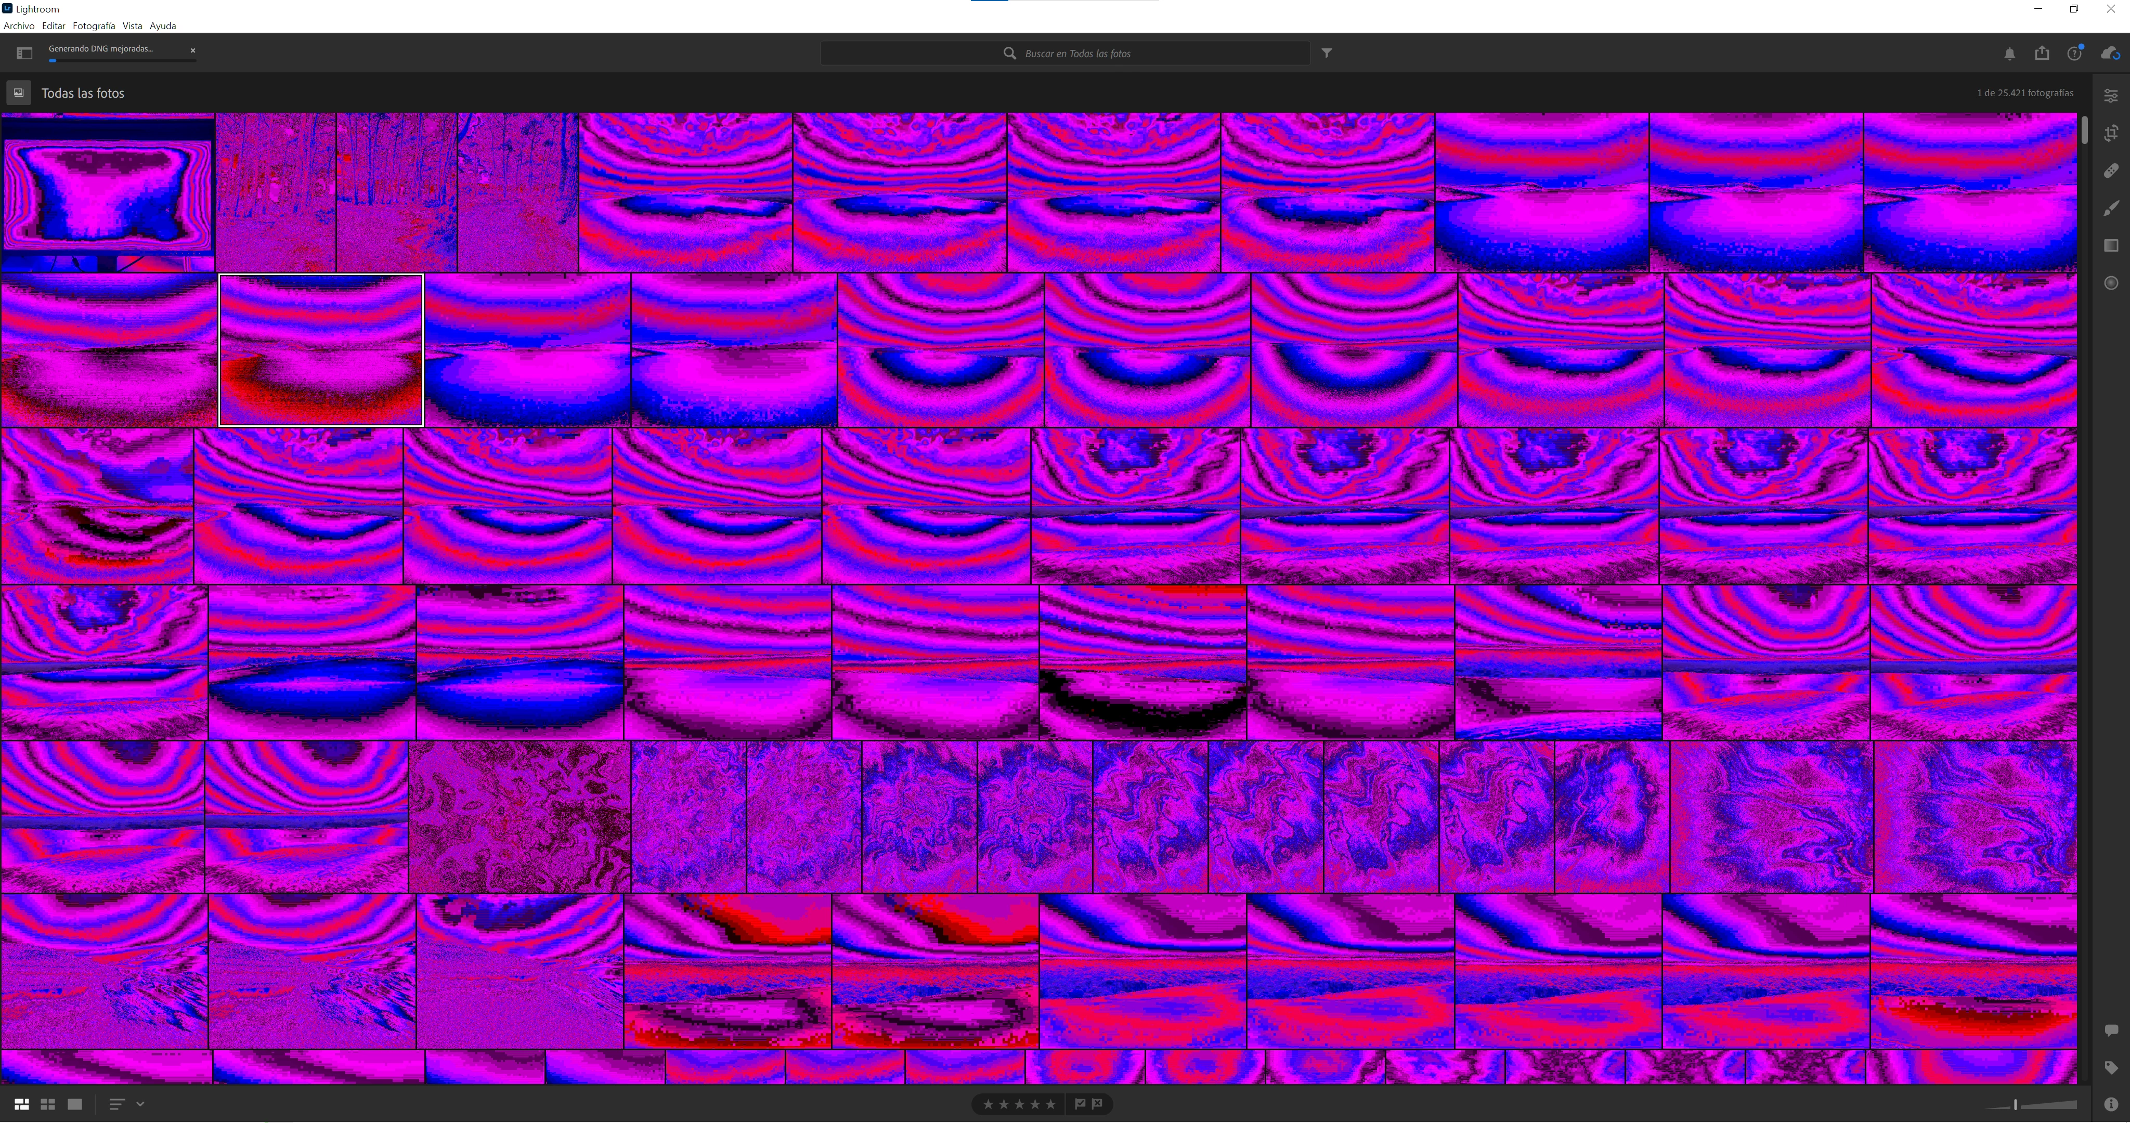Switch to detail single-photo view

(x=75, y=1105)
